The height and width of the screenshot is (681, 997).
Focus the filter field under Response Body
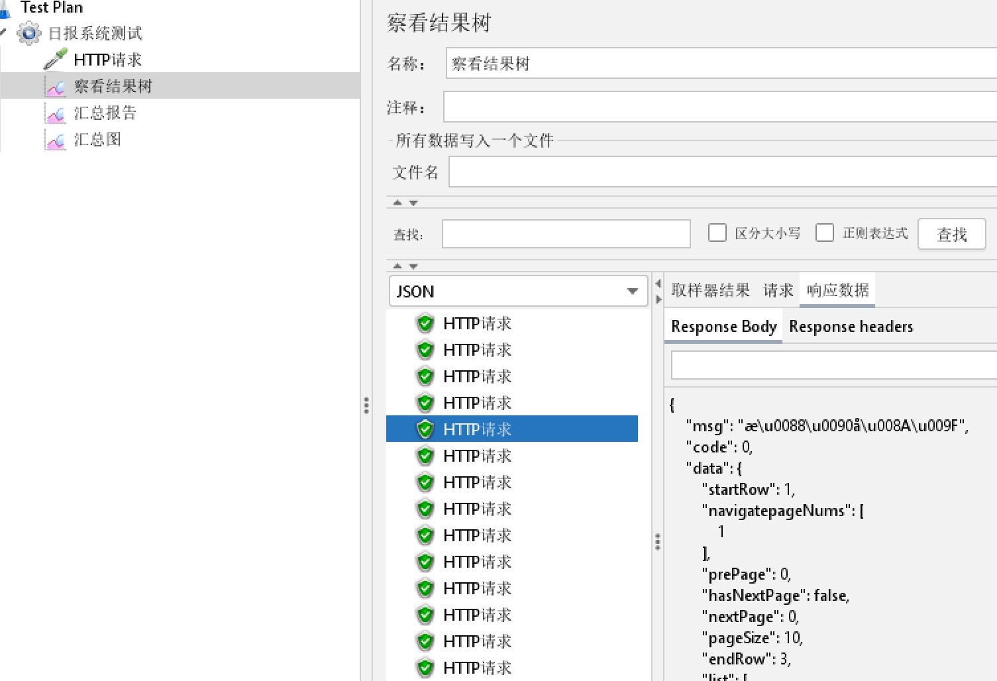pos(834,365)
